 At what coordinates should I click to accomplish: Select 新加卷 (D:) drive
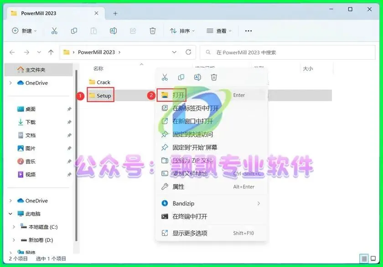tap(41, 240)
